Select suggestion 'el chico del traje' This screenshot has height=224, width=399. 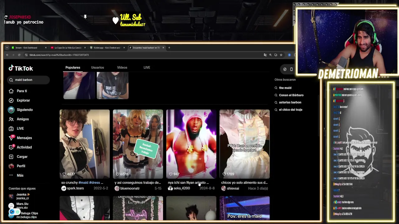[291, 110]
